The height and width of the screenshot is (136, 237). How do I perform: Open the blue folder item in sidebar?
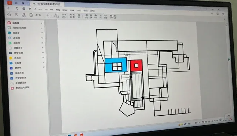(x=14, y=33)
